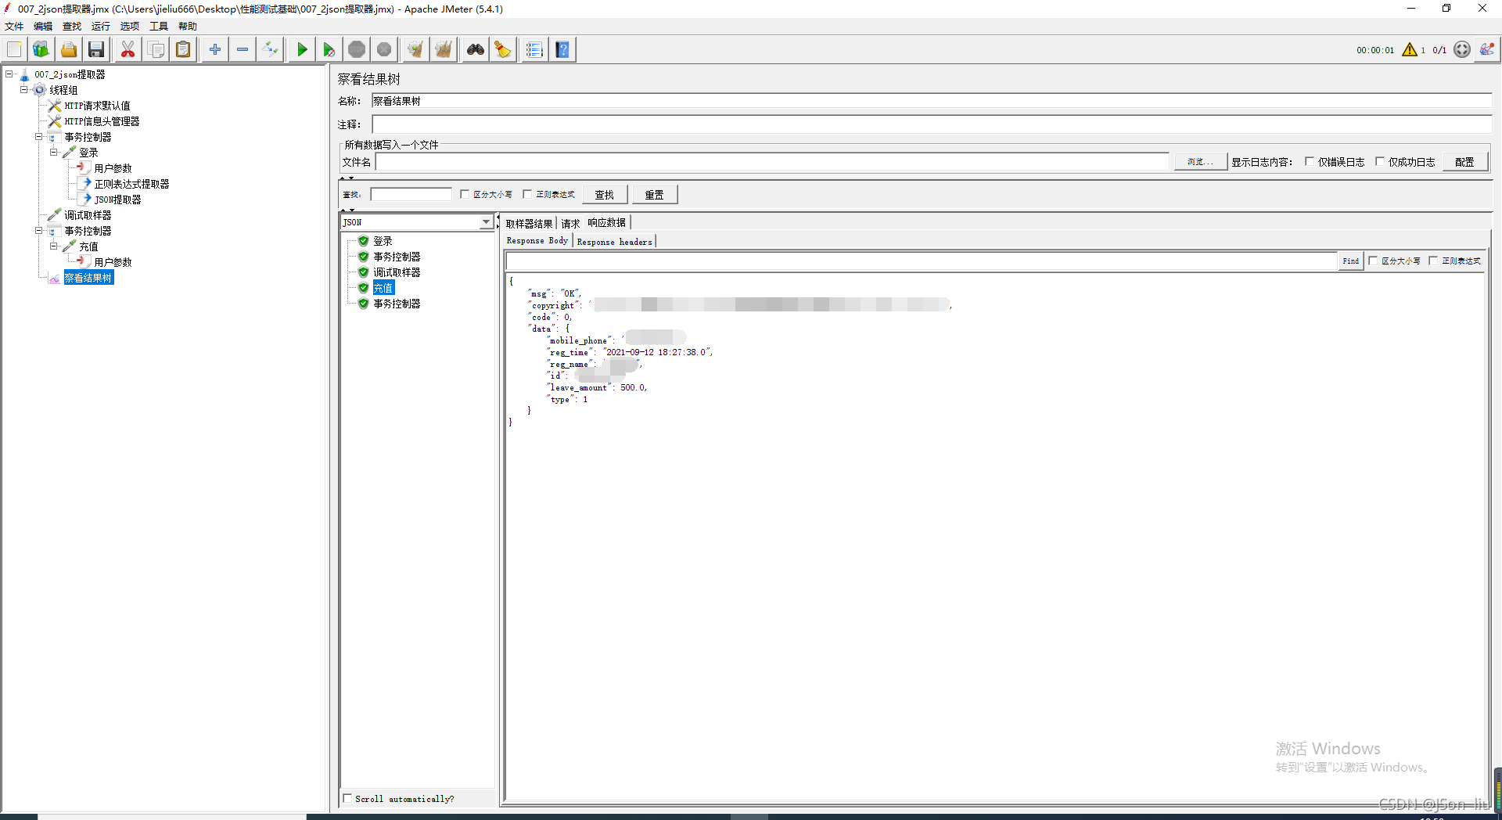Open the 运行 menu

(101, 26)
